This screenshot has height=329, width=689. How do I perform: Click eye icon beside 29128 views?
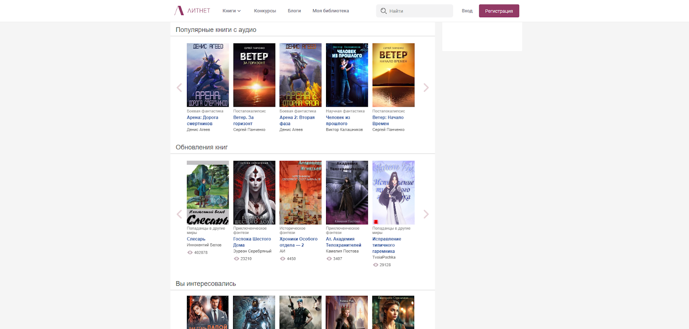(x=376, y=265)
